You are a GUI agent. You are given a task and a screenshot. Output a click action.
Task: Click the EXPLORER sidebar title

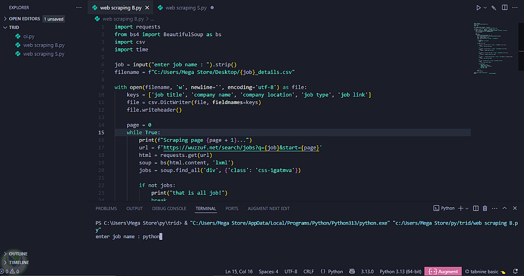[x=19, y=8]
